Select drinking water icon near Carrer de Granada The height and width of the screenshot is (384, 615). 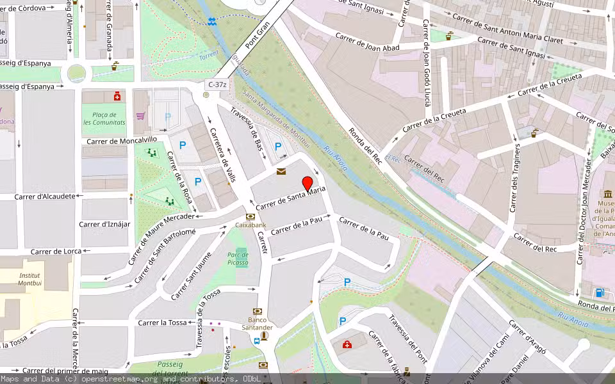click(x=114, y=65)
